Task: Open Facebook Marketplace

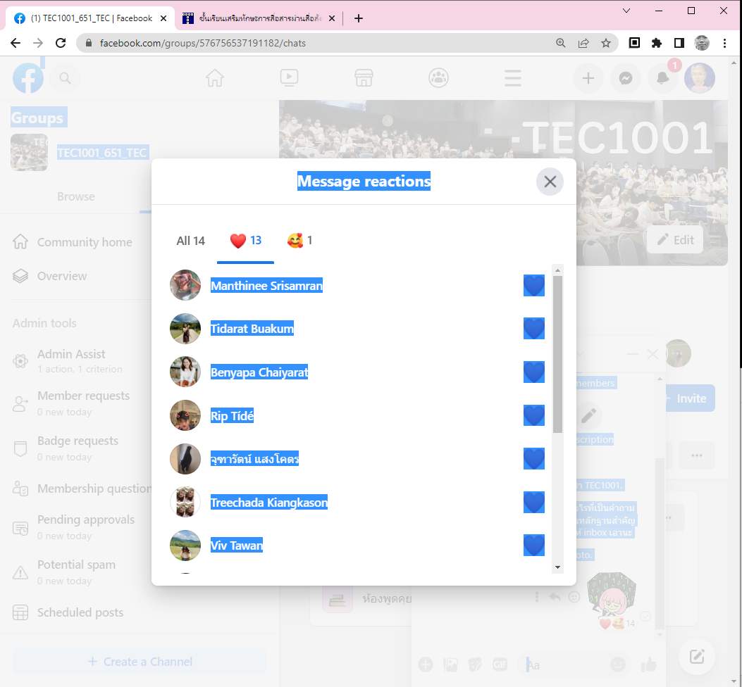Action: coord(364,78)
